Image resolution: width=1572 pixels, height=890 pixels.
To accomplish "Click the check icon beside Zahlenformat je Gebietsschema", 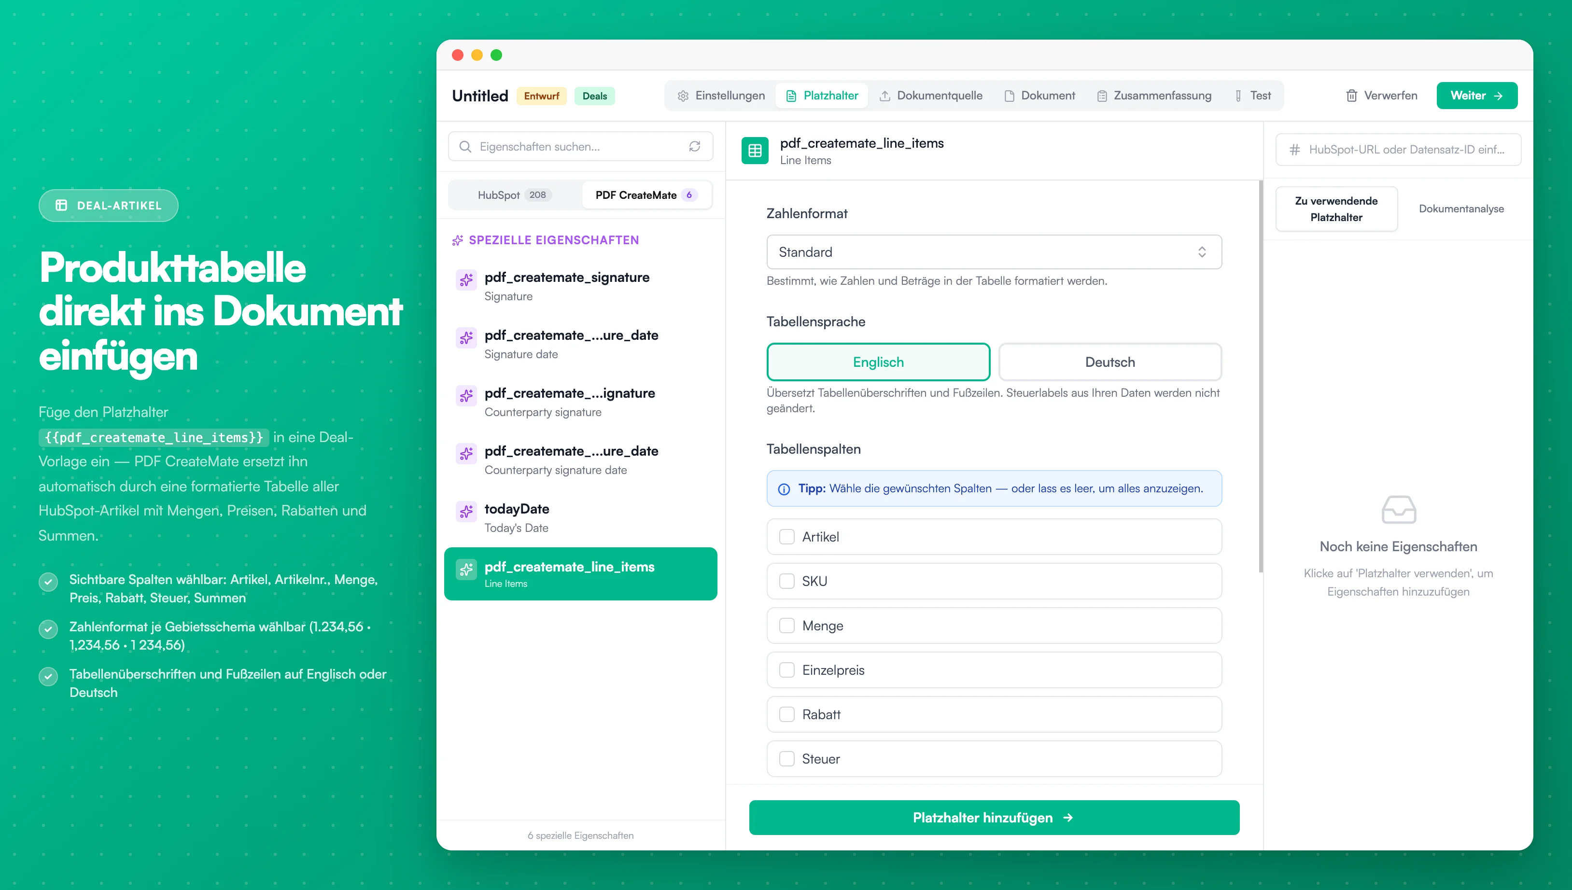I will (48, 629).
